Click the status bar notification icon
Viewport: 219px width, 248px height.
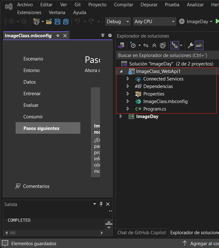pyautogui.click(x=5, y=243)
